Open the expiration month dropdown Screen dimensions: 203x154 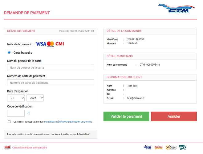click(16, 98)
